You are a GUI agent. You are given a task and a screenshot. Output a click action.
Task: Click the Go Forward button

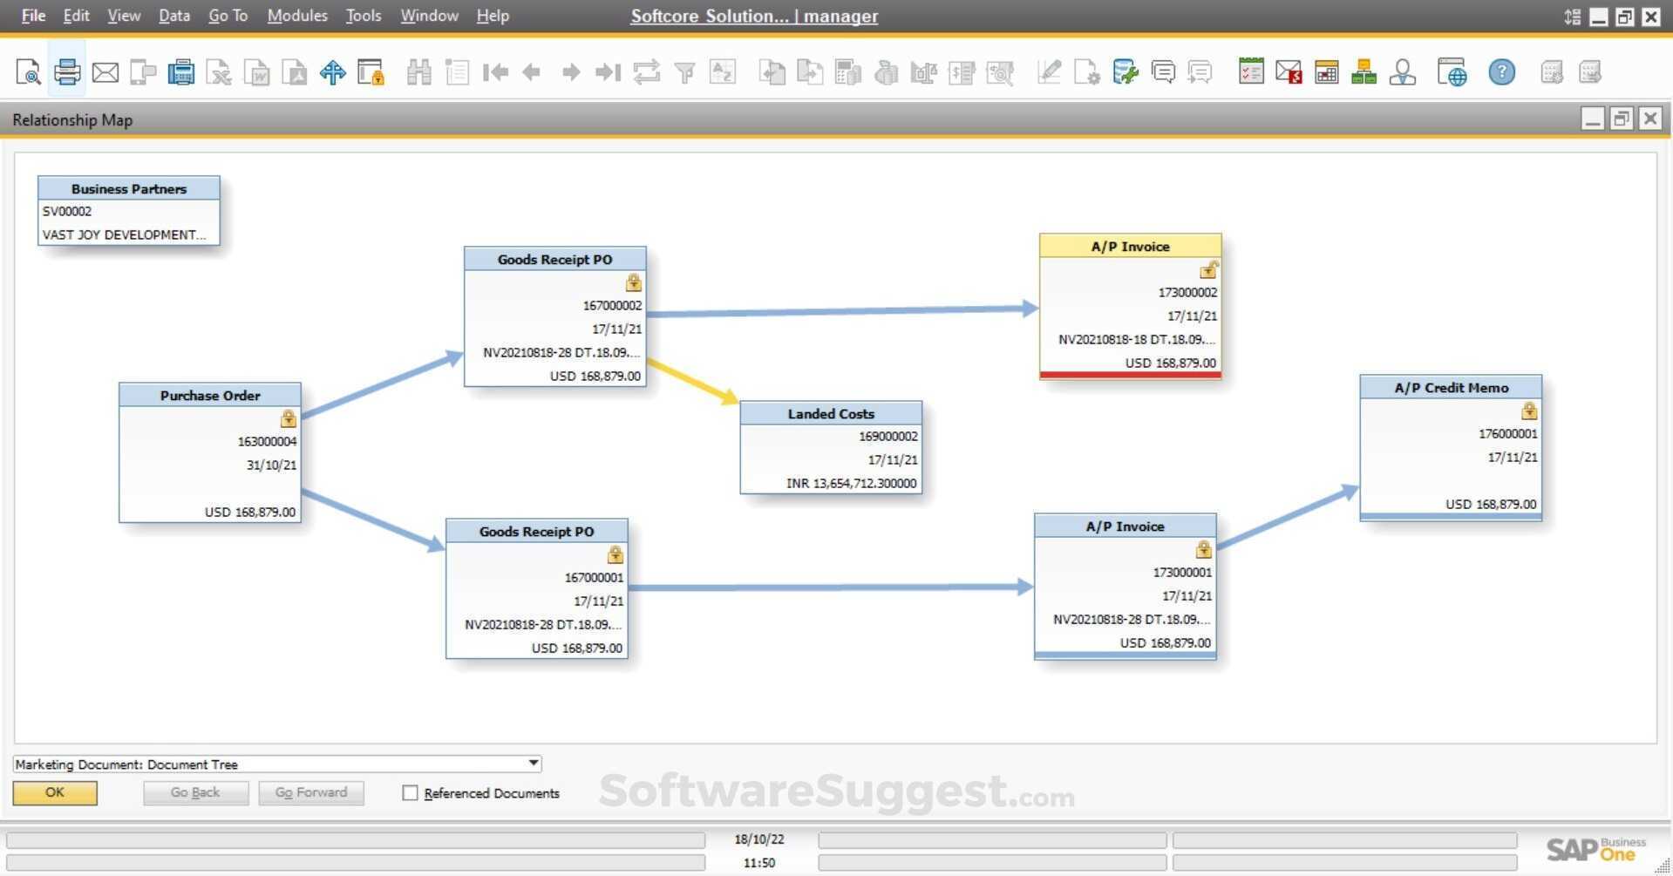pyautogui.click(x=310, y=792)
